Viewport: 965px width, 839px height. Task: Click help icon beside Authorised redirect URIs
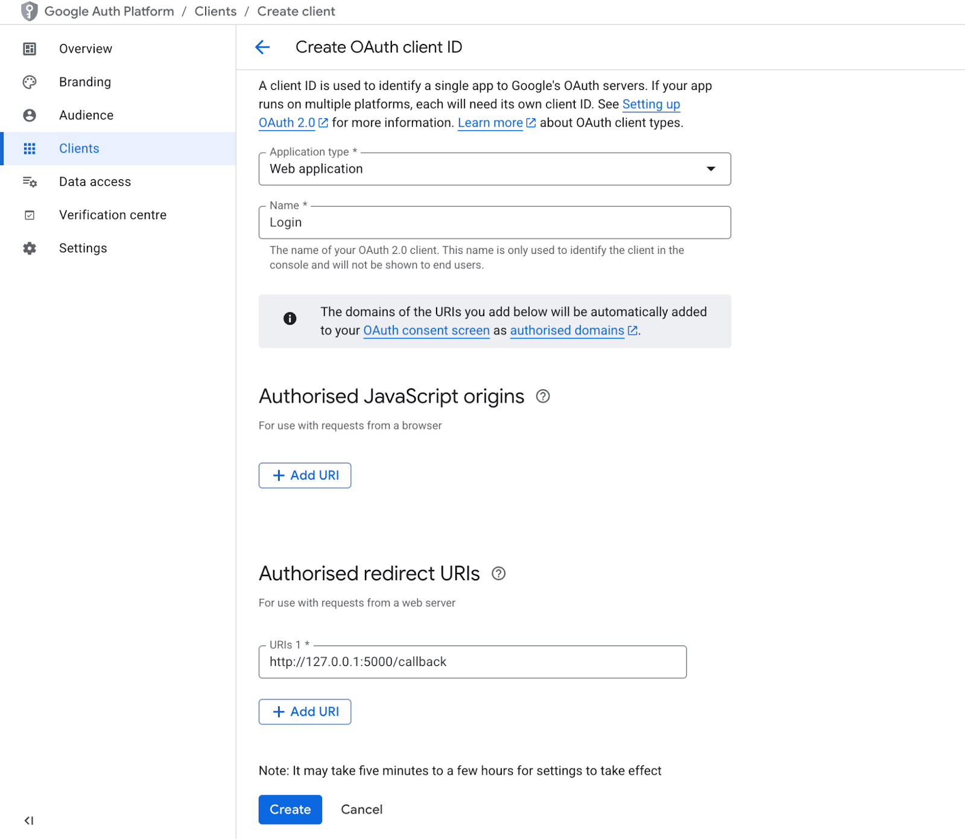click(498, 574)
